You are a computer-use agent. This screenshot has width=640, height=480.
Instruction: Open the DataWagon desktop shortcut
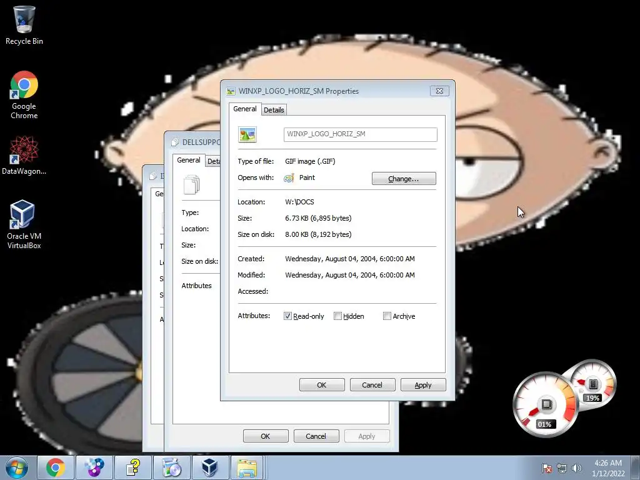[x=24, y=156]
